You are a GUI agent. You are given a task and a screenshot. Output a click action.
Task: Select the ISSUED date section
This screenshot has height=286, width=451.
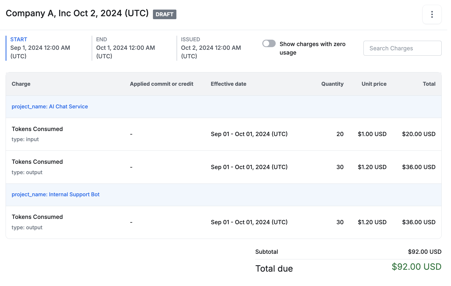click(x=211, y=48)
